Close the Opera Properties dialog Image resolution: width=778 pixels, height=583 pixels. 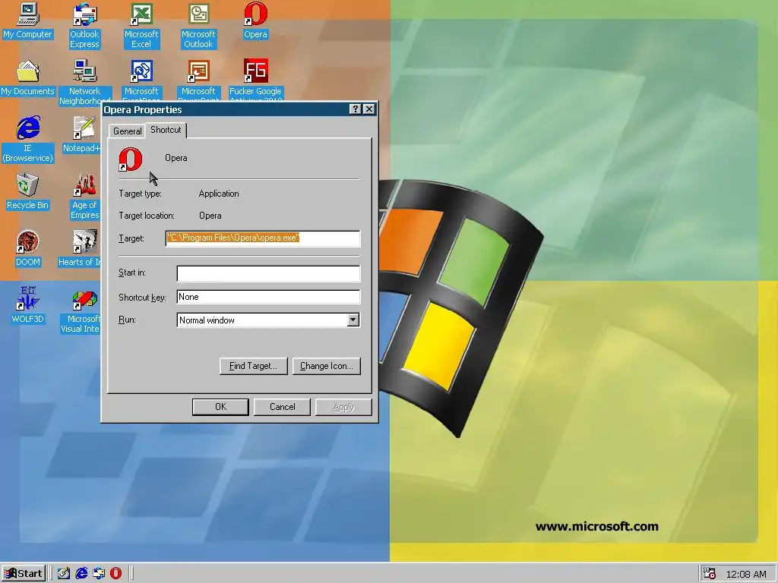tap(368, 109)
